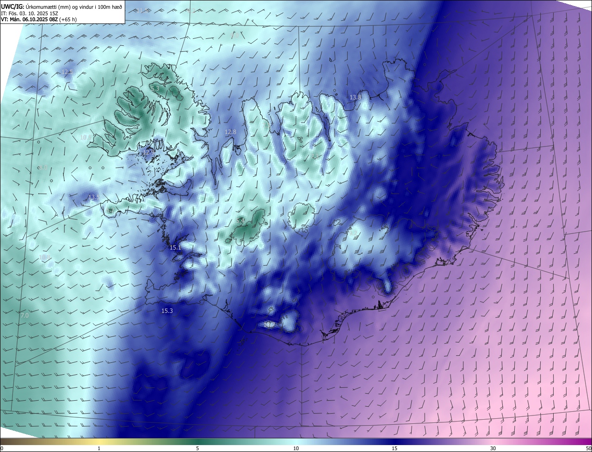
Task: Click the 15.1 value on the map
Action: click(175, 248)
